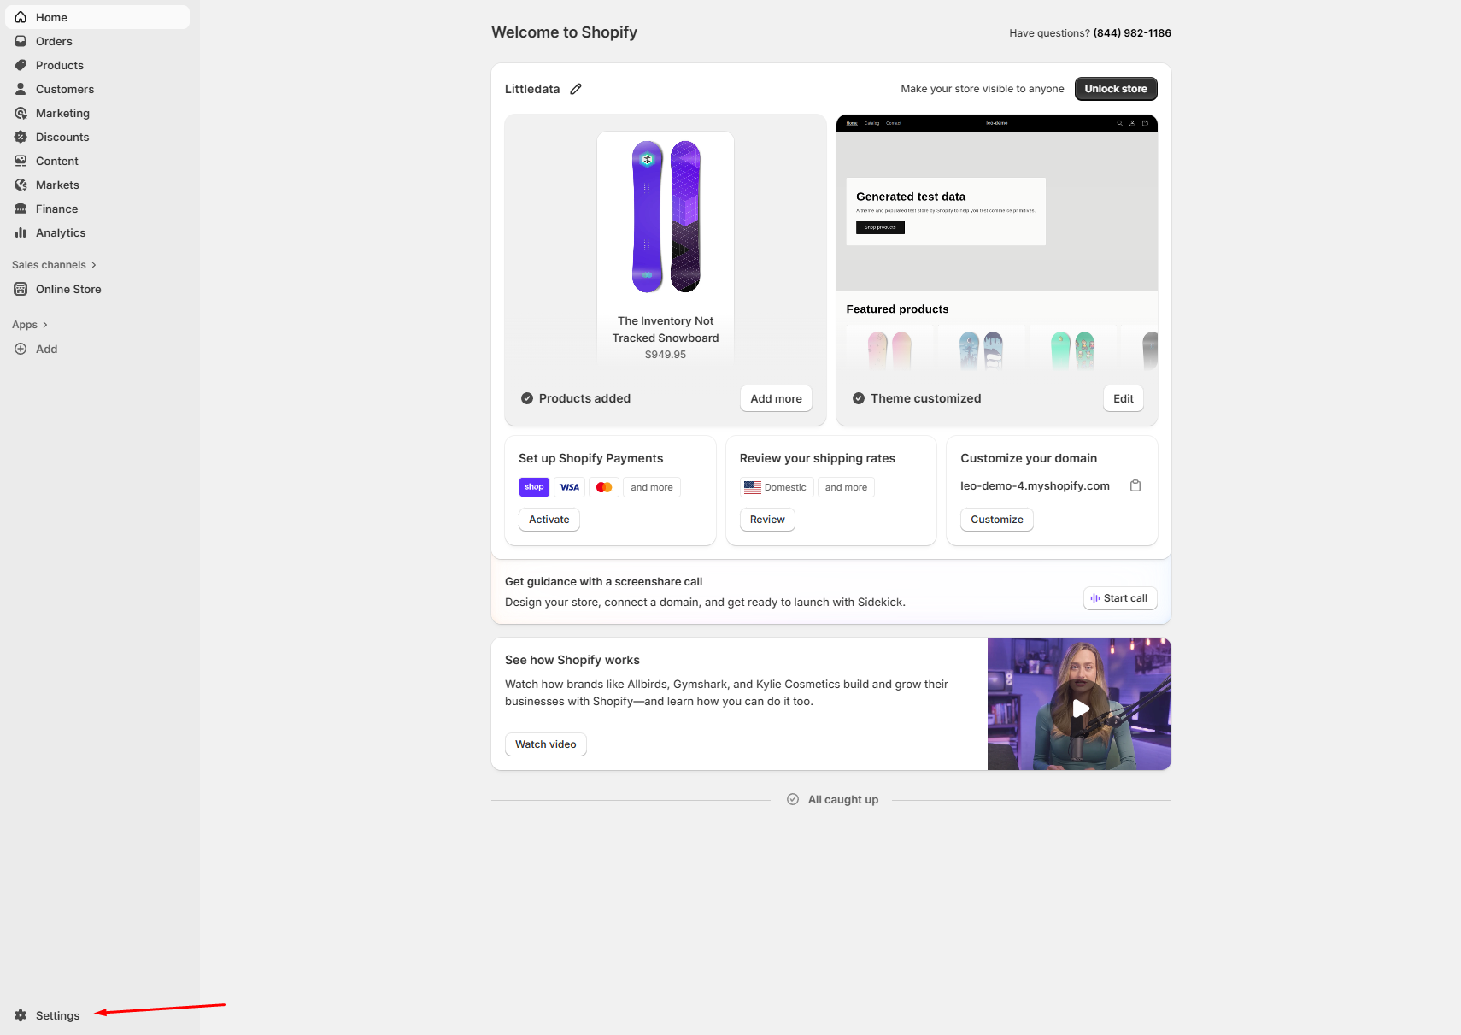Screen dimensions: 1461x1035
Task: Click the Discounts badge icon
Action: 21,137
